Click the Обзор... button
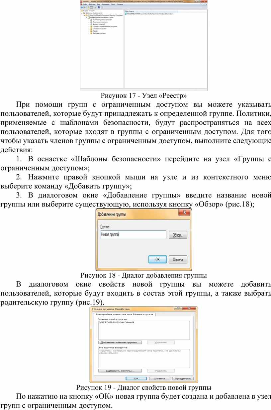 point(178,235)
